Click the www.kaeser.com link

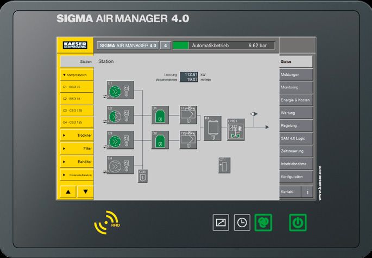tap(320, 183)
